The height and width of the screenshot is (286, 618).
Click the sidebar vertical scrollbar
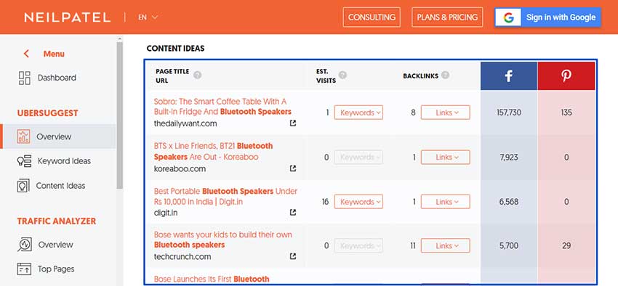(x=120, y=114)
